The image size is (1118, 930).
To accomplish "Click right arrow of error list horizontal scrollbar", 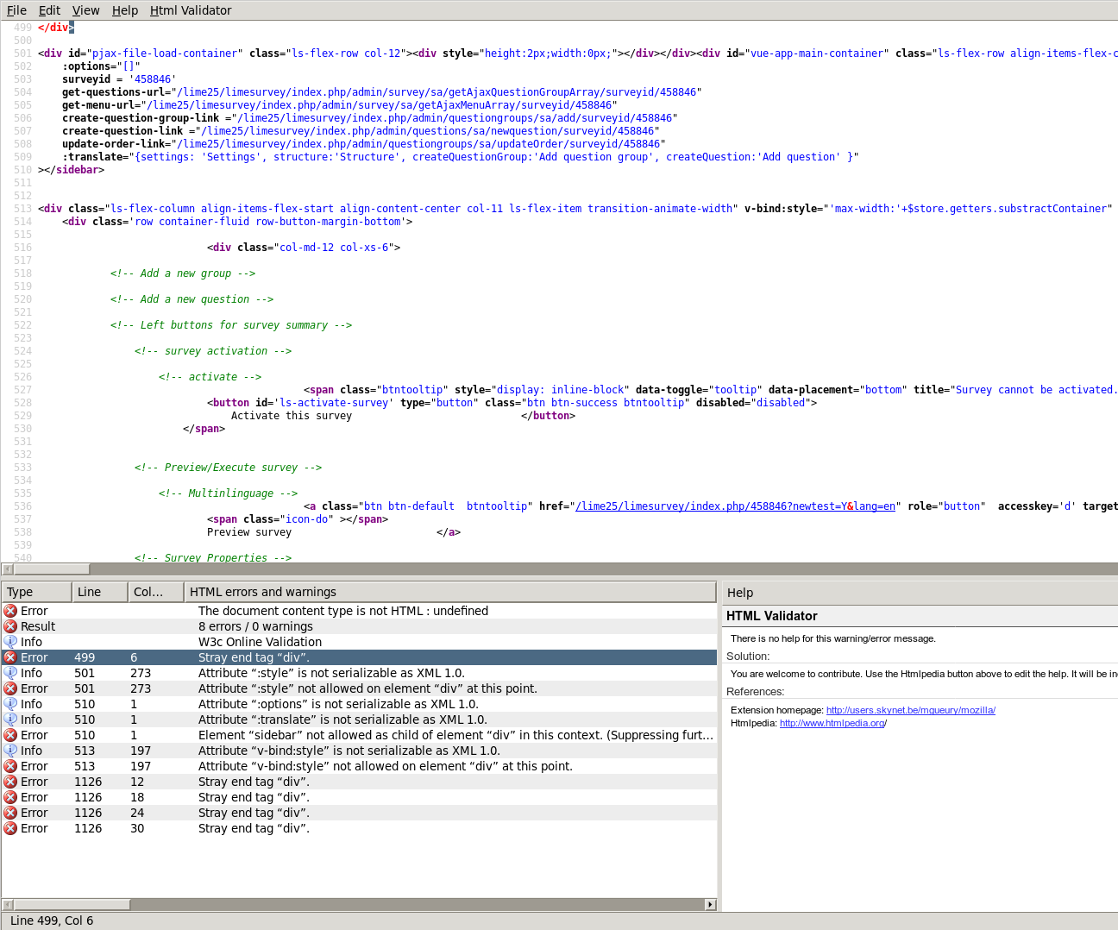I will click(x=710, y=904).
